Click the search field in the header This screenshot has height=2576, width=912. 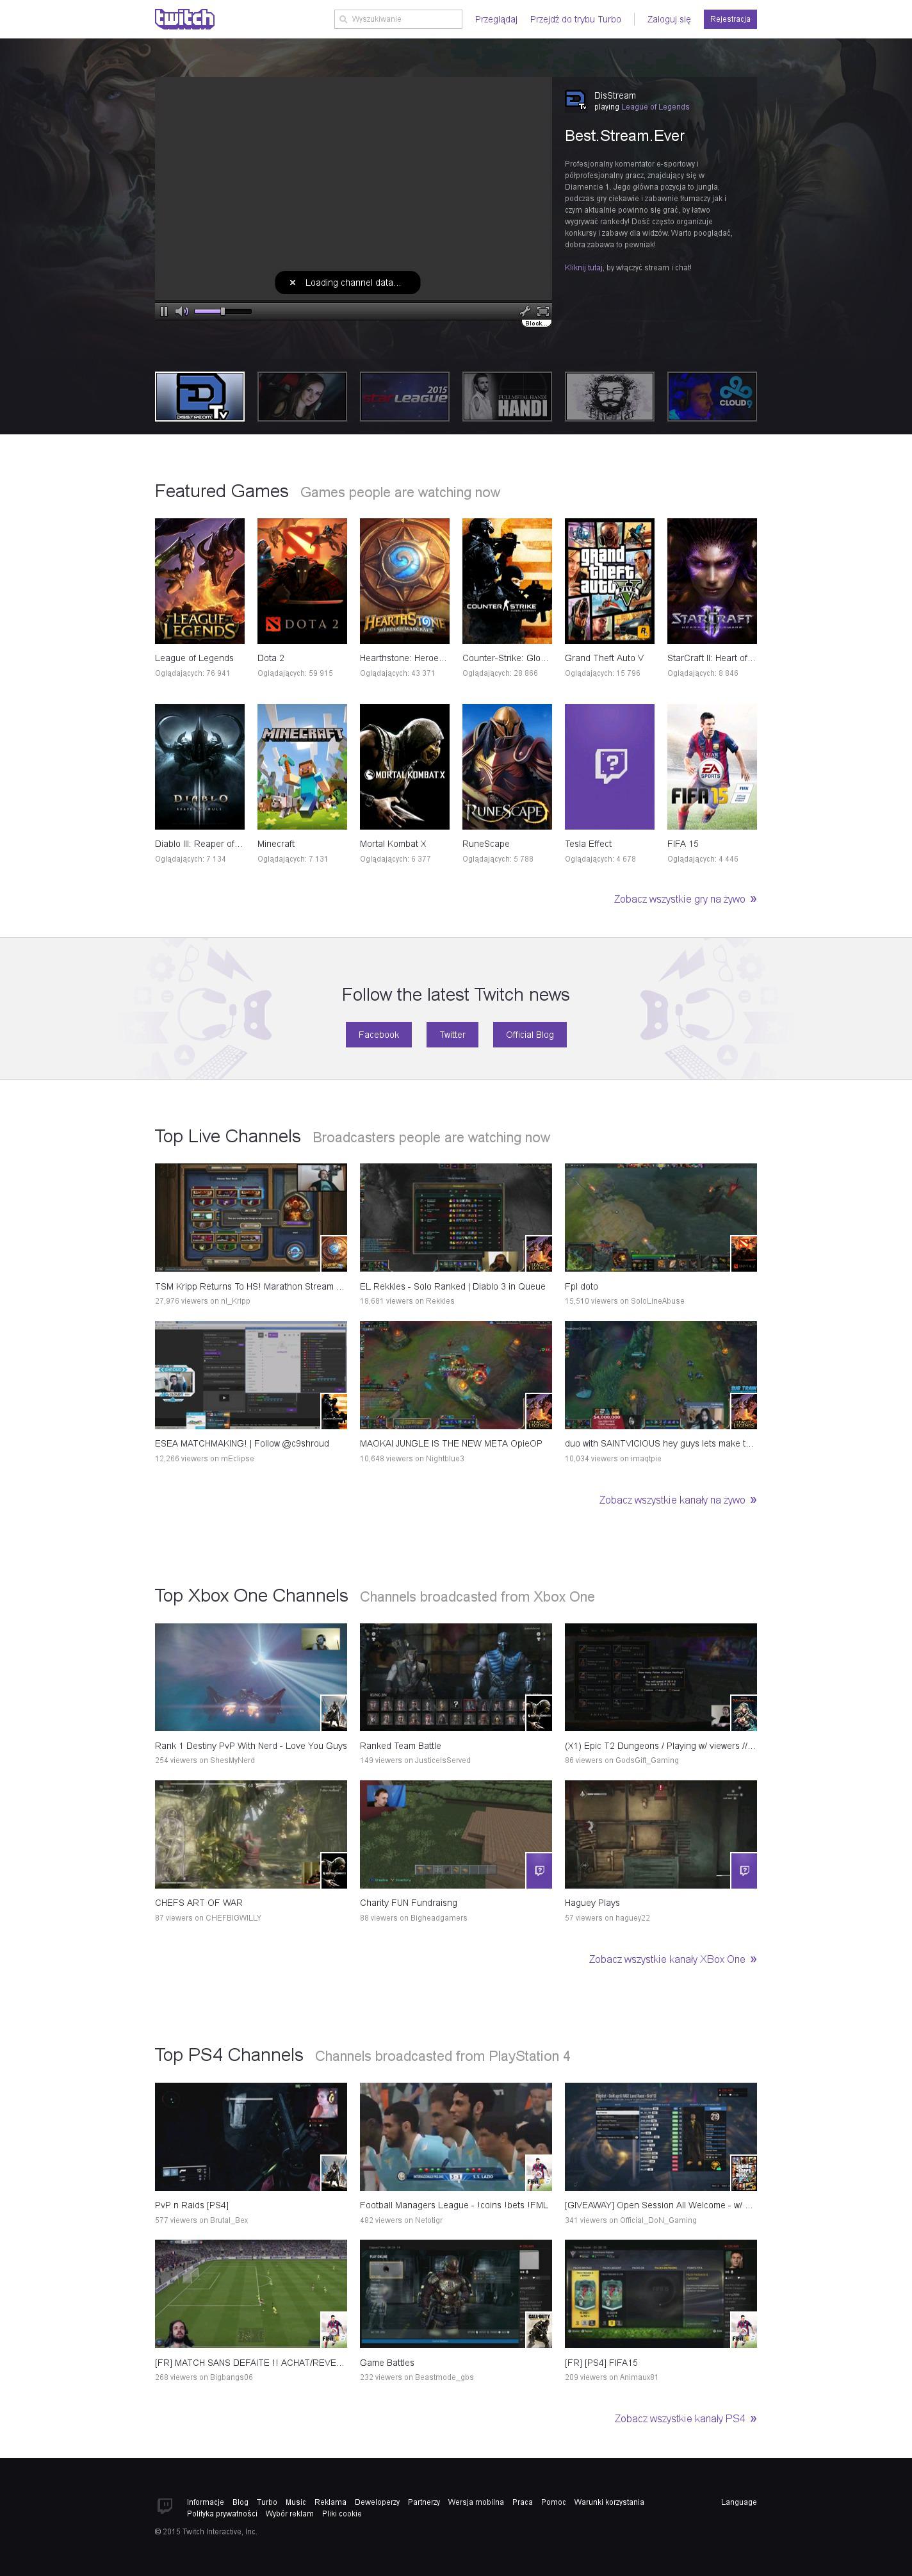pyautogui.click(x=398, y=19)
